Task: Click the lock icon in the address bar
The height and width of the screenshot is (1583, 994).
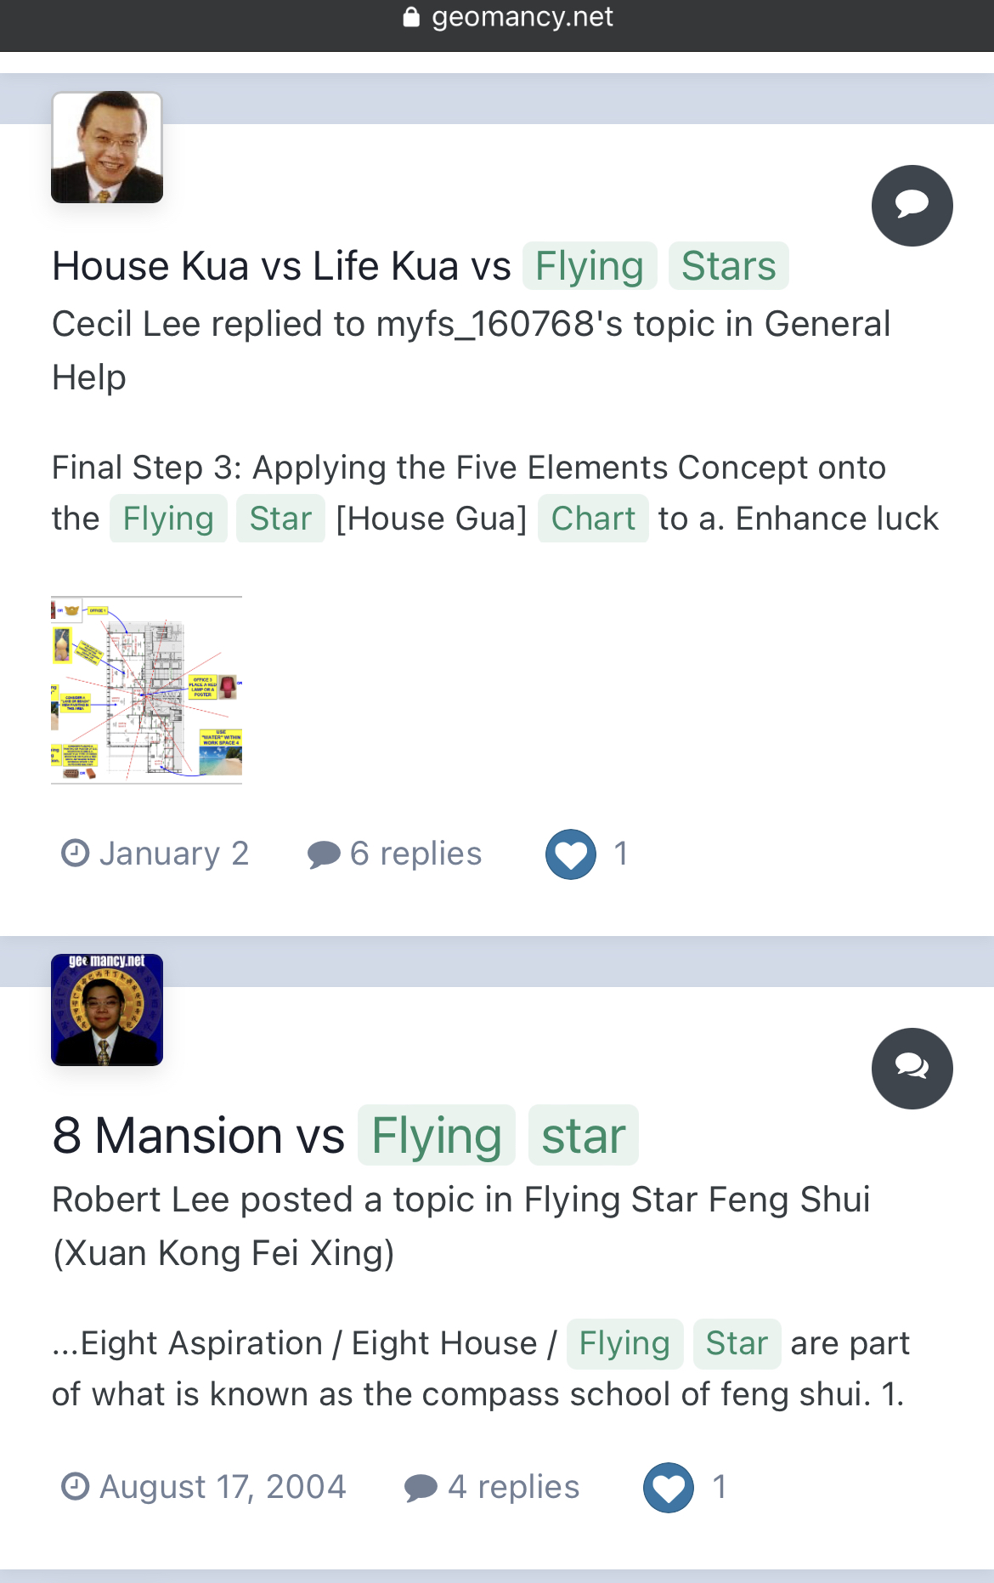Action: 411,17
